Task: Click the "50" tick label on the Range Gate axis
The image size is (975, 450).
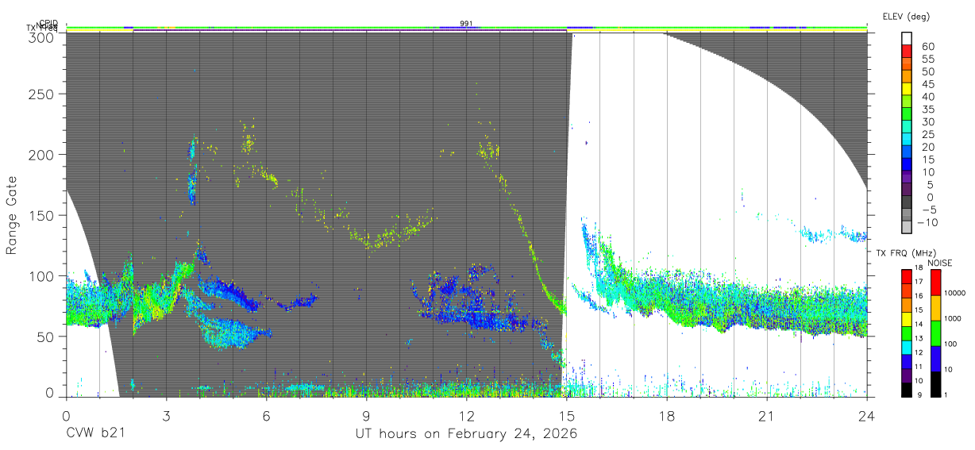Action: pos(46,336)
